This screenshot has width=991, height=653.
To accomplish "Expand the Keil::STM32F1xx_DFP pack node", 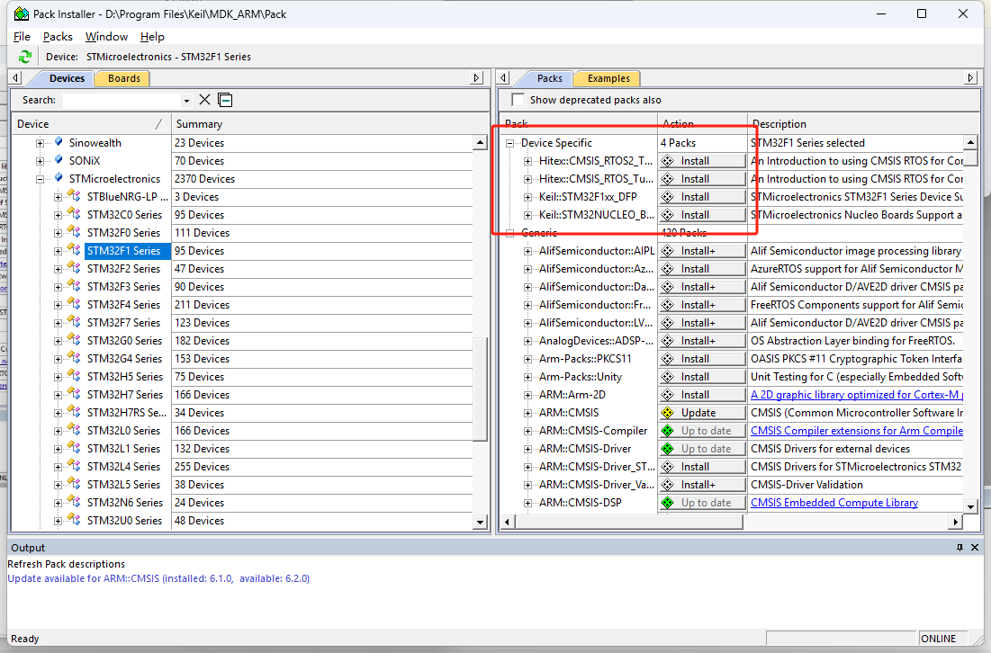I will click(527, 197).
